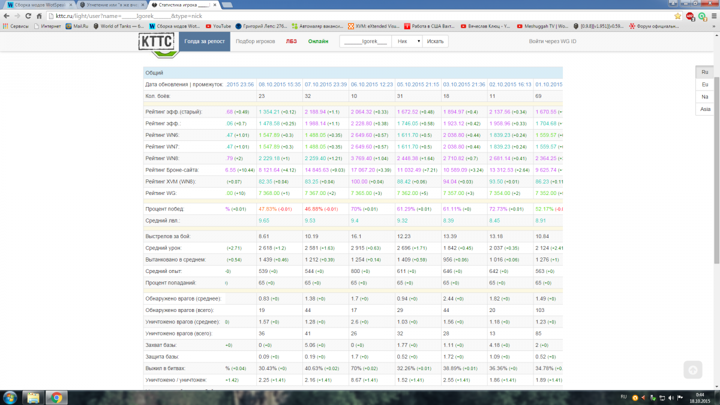Click the scroll-to-top arrow button
The width and height of the screenshot is (720, 405).
coord(692,370)
